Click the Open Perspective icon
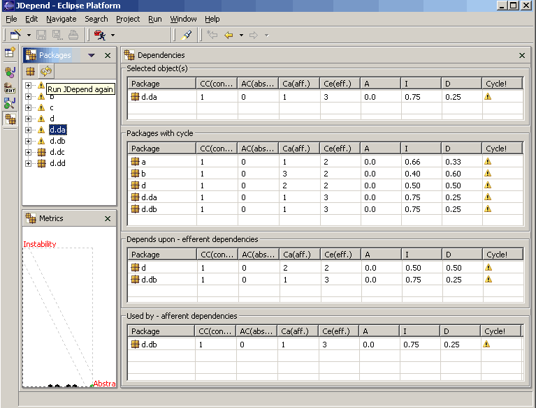Viewport: 536px width, 408px height. [x=10, y=52]
